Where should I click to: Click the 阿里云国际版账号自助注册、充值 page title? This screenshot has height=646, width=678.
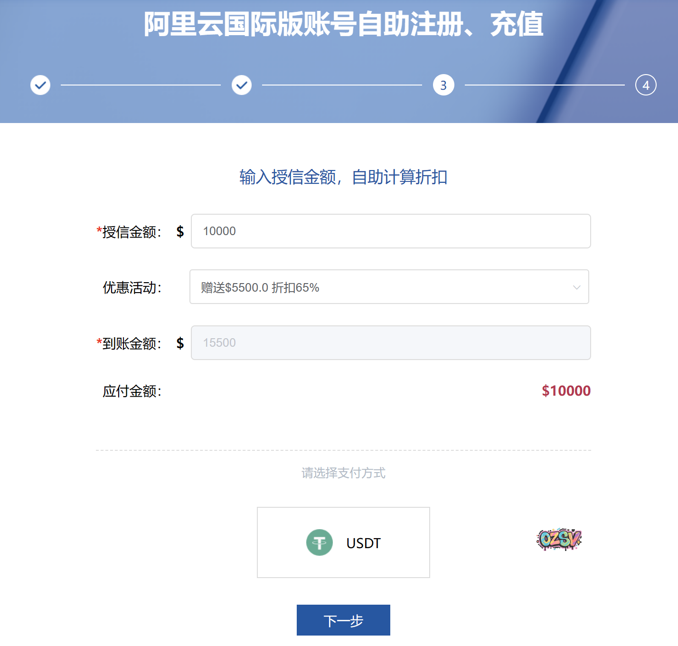coord(343,24)
